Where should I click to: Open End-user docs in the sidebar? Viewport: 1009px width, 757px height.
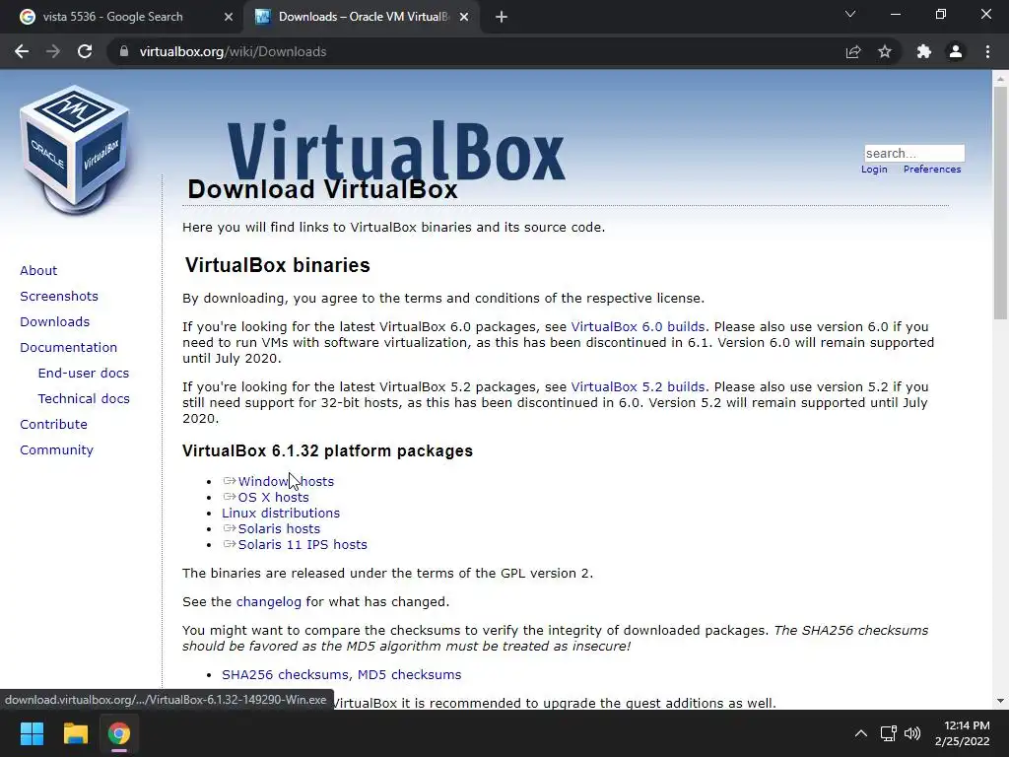click(83, 374)
